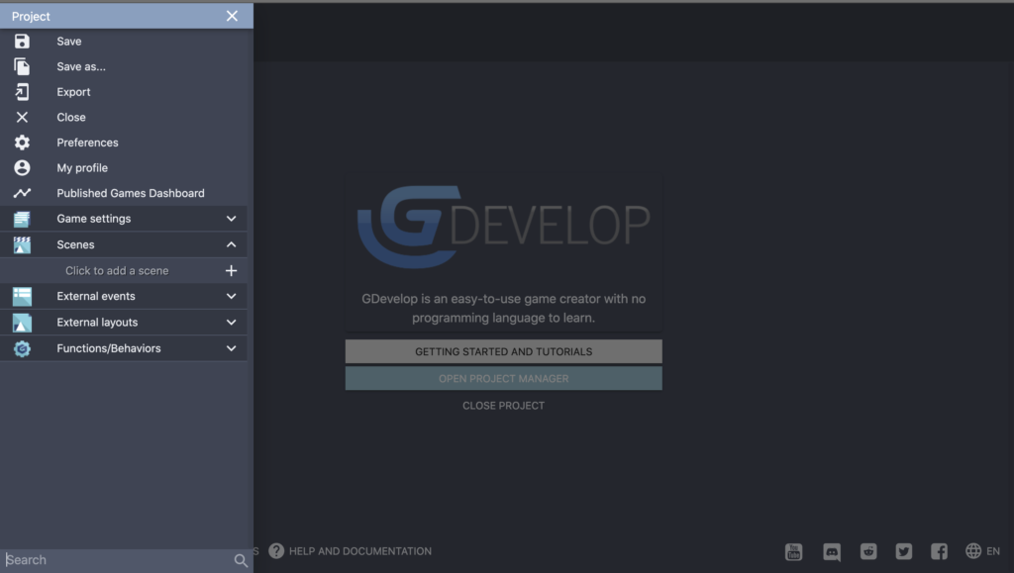Expand External layouts chevron

pos(231,323)
